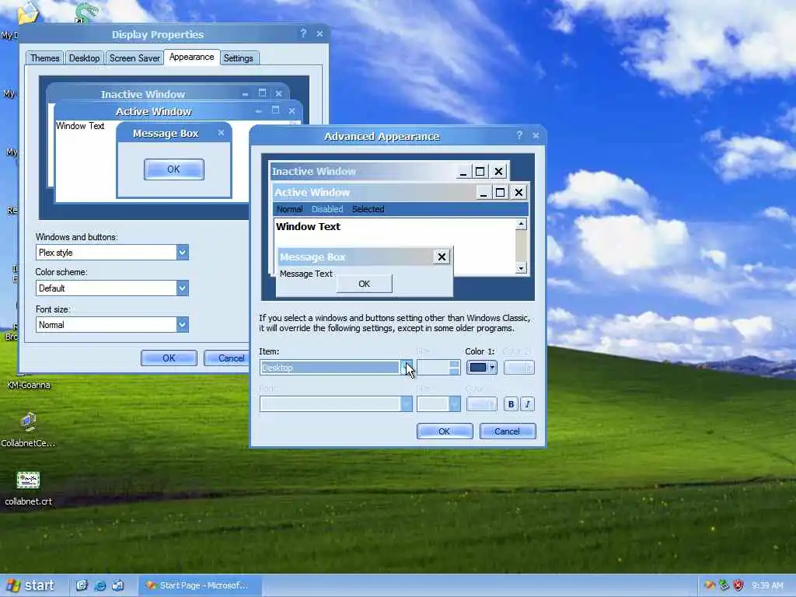Click the Disabled menu item in preview

[x=327, y=209]
